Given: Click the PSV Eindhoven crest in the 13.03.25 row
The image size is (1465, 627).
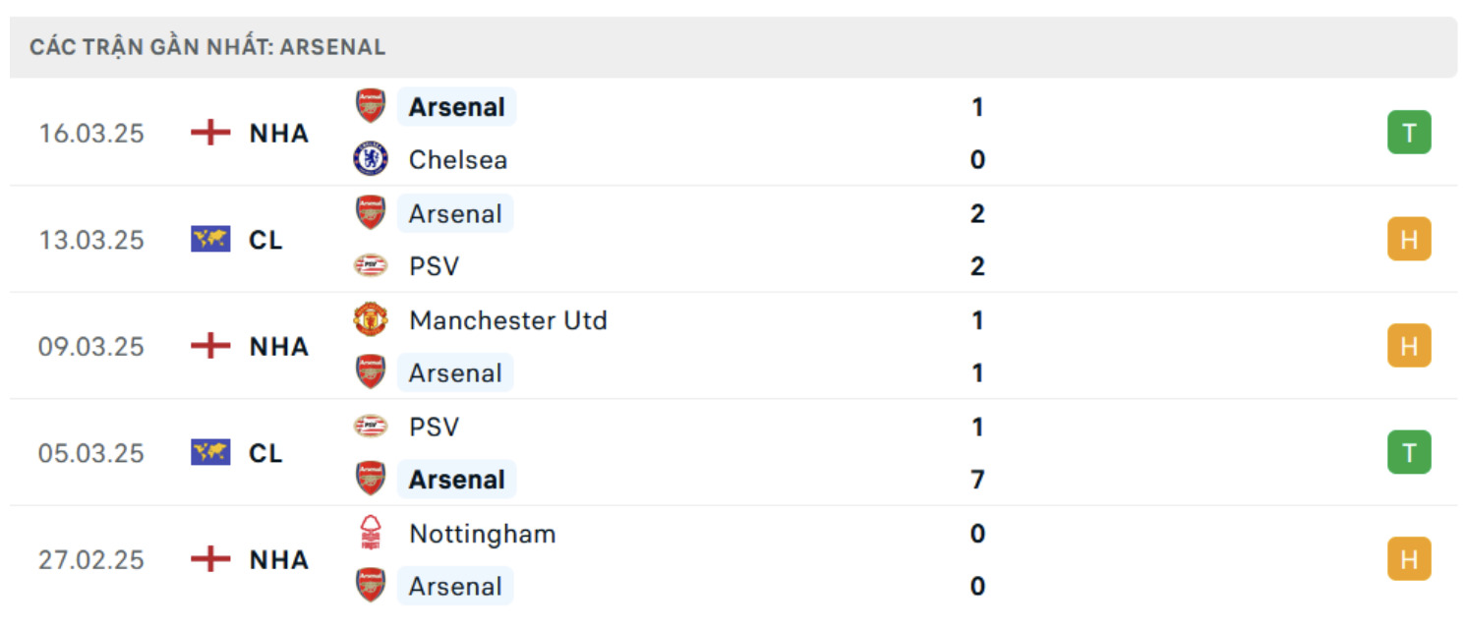Looking at the screenshot, I should [370, 265].
